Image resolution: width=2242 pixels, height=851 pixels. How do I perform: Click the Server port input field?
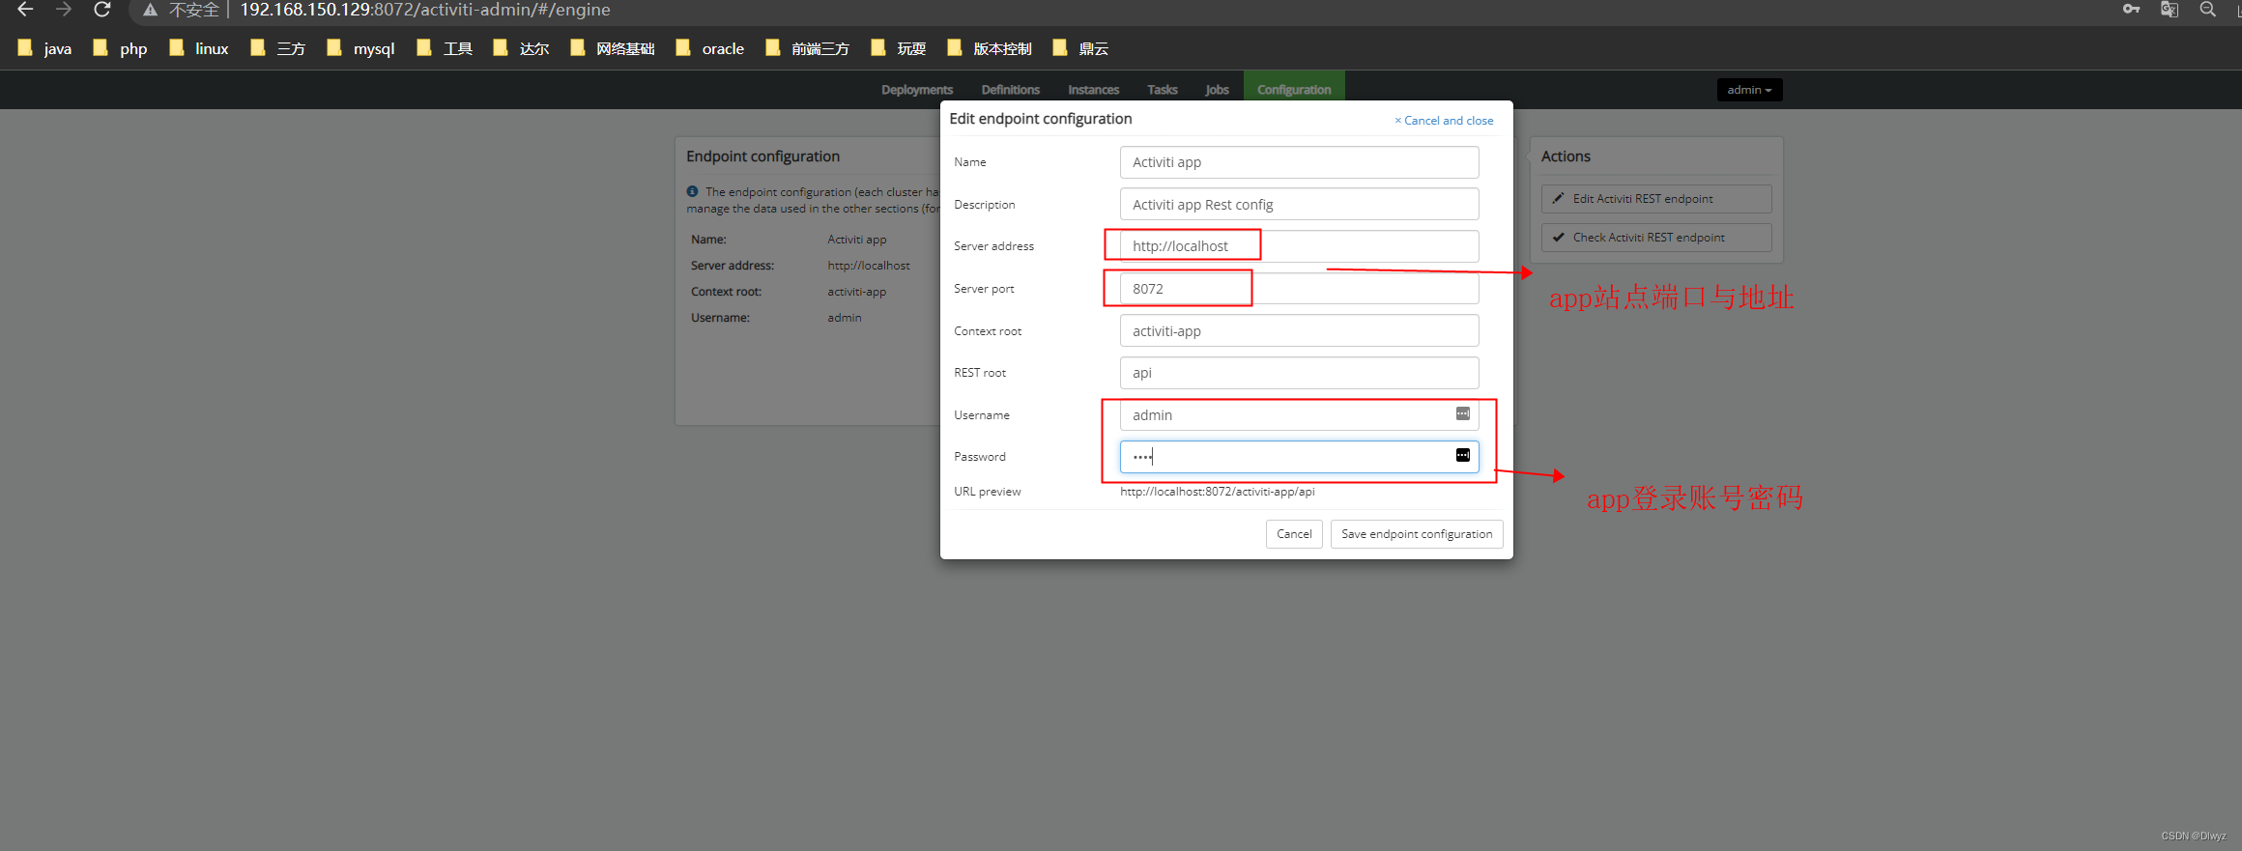click(1299, 288)
